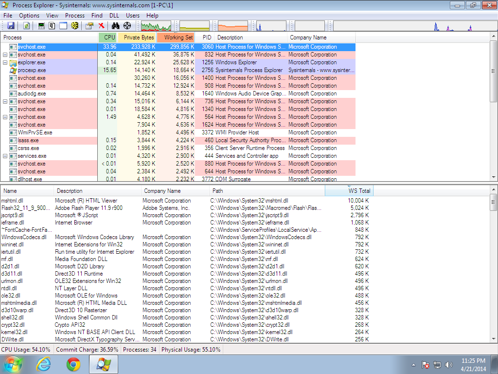Open the DLL menu
Screen dimensions: 498x374
(x=114, y=16)
